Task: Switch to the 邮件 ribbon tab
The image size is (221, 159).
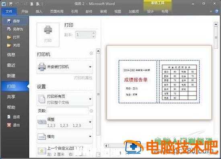Action: (x=89, y=11)
